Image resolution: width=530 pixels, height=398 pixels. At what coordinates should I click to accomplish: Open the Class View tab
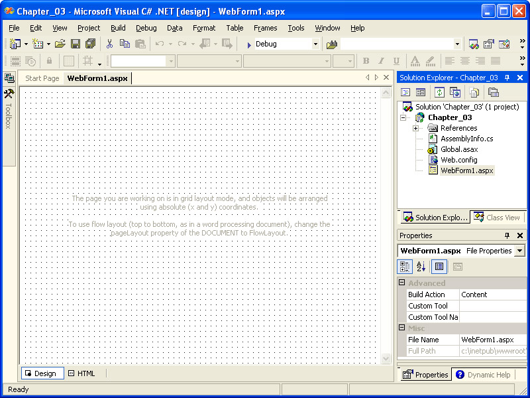tap(498, 218)
